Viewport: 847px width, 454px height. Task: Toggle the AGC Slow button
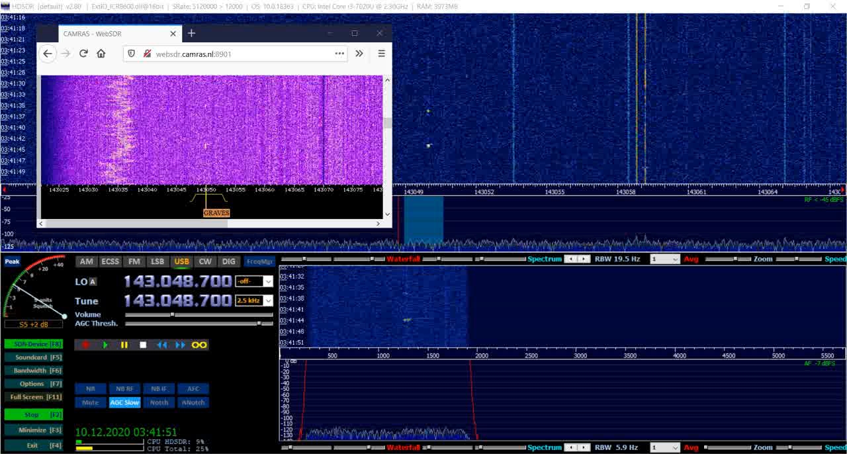click(x=124, y=402)
